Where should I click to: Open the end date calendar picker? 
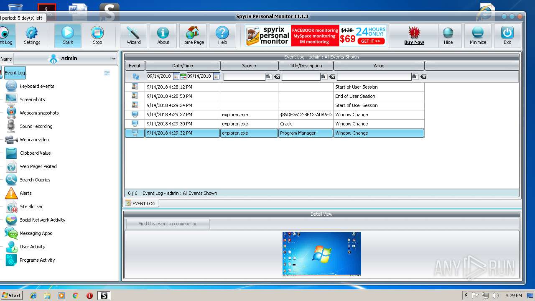click(x=216, y=77)
